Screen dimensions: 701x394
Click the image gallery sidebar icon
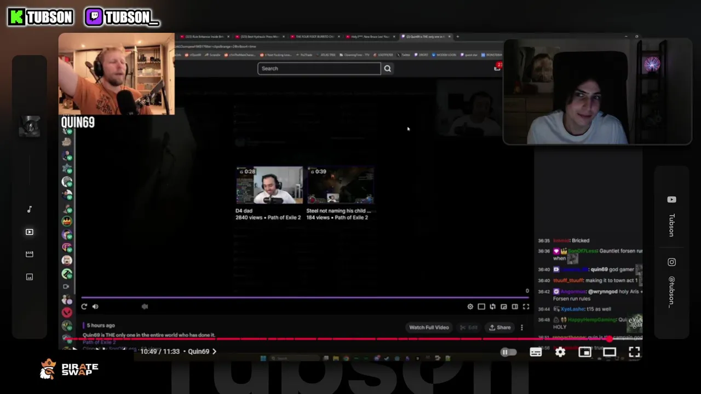click(30, 277)
